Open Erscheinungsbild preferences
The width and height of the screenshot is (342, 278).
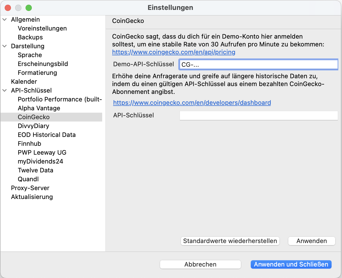point(43,64)
